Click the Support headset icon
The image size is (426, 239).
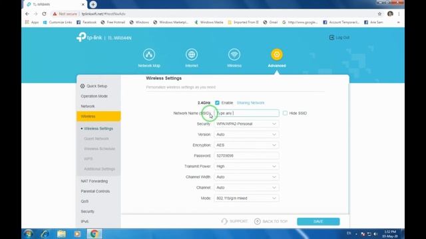pyautogui.click(x=224, y=221)
